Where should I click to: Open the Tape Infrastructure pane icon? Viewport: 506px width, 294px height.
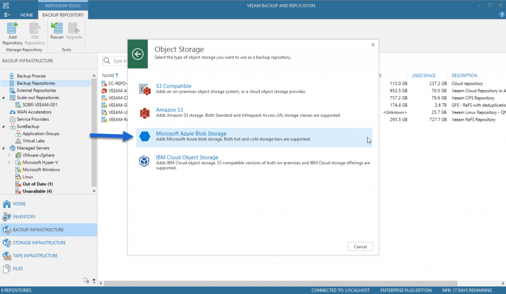6,255
